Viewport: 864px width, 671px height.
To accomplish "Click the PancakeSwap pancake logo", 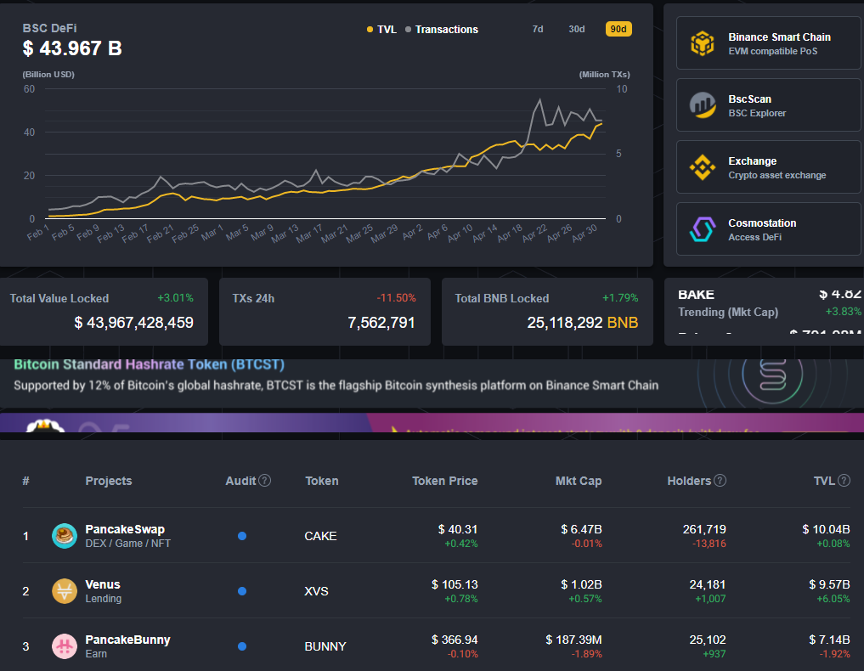I will (64, 536).
